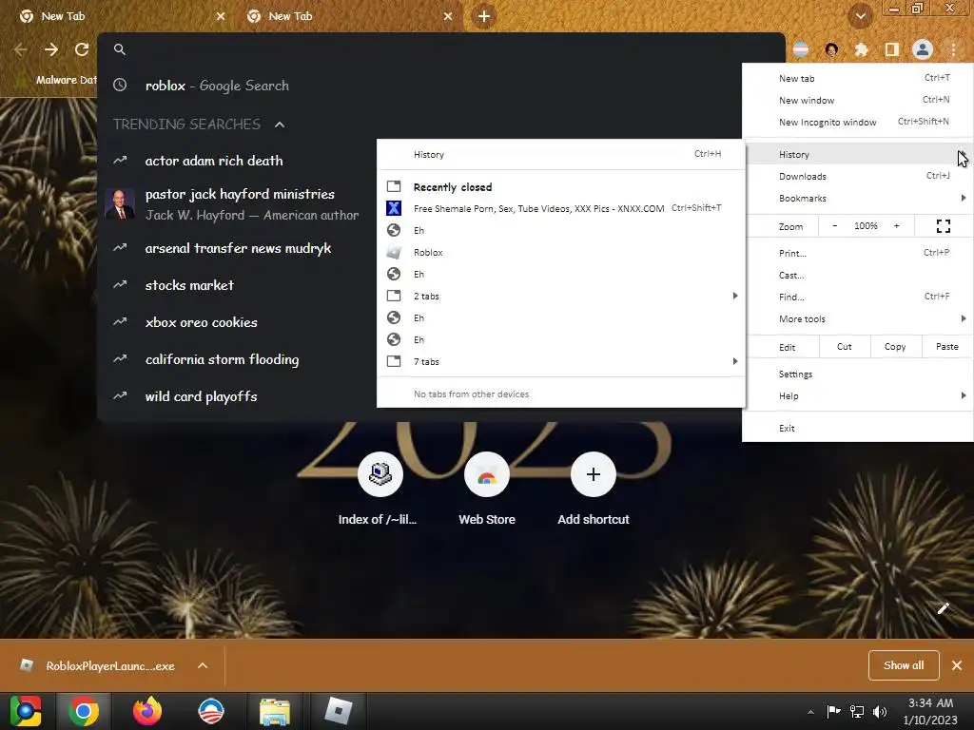
Task: Select pastor jack hayford ministries suggestion
Action: point(239,204)
